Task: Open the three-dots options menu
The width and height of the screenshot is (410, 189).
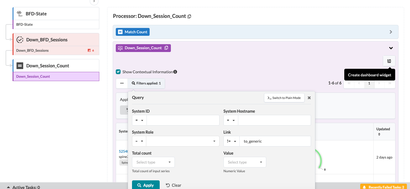Action: coord(122,83)
